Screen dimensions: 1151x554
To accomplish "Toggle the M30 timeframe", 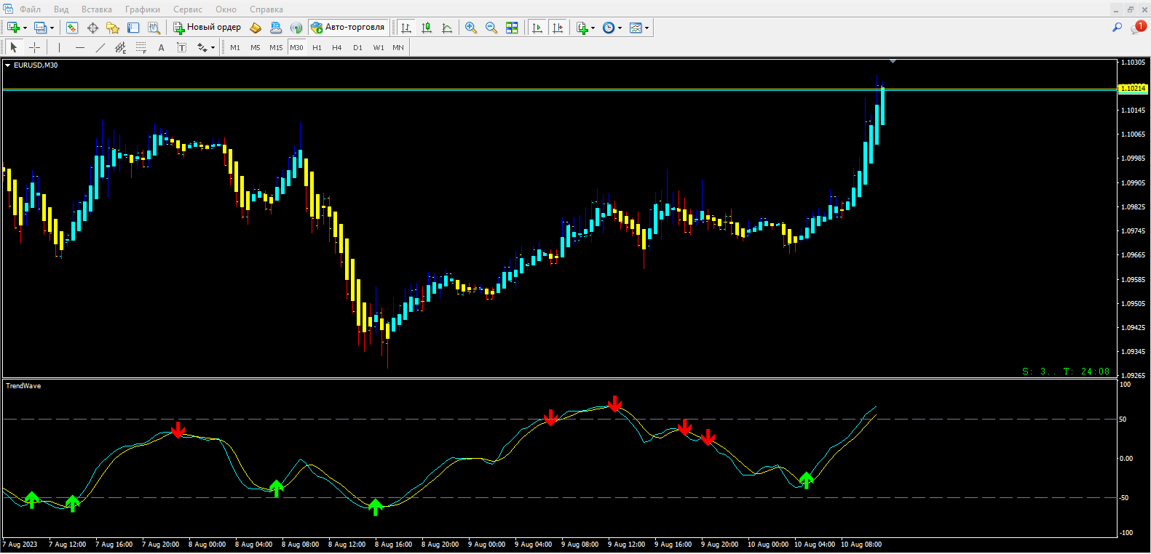I will coord(296,47).
